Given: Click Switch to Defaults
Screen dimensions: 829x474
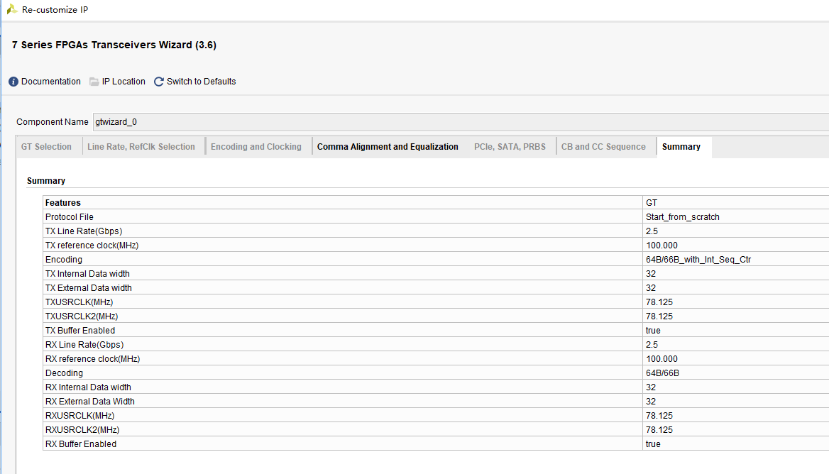Looking at the screenshot, I should tap(201, 82).
